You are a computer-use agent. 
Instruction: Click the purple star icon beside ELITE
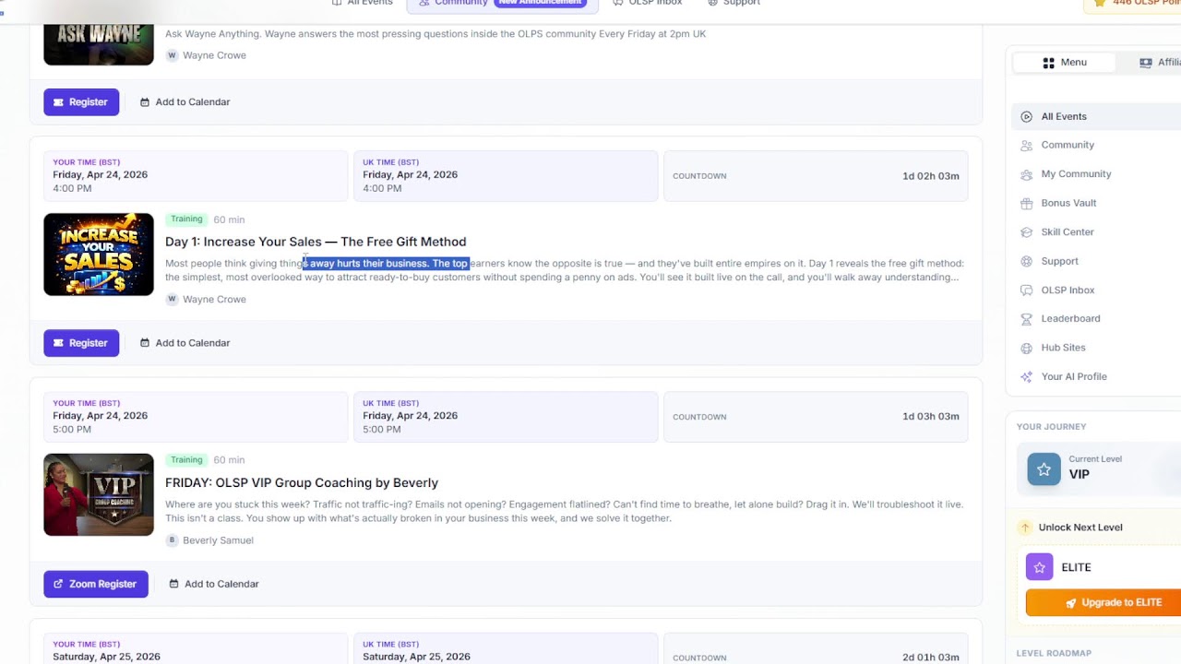click(1039, 567)
